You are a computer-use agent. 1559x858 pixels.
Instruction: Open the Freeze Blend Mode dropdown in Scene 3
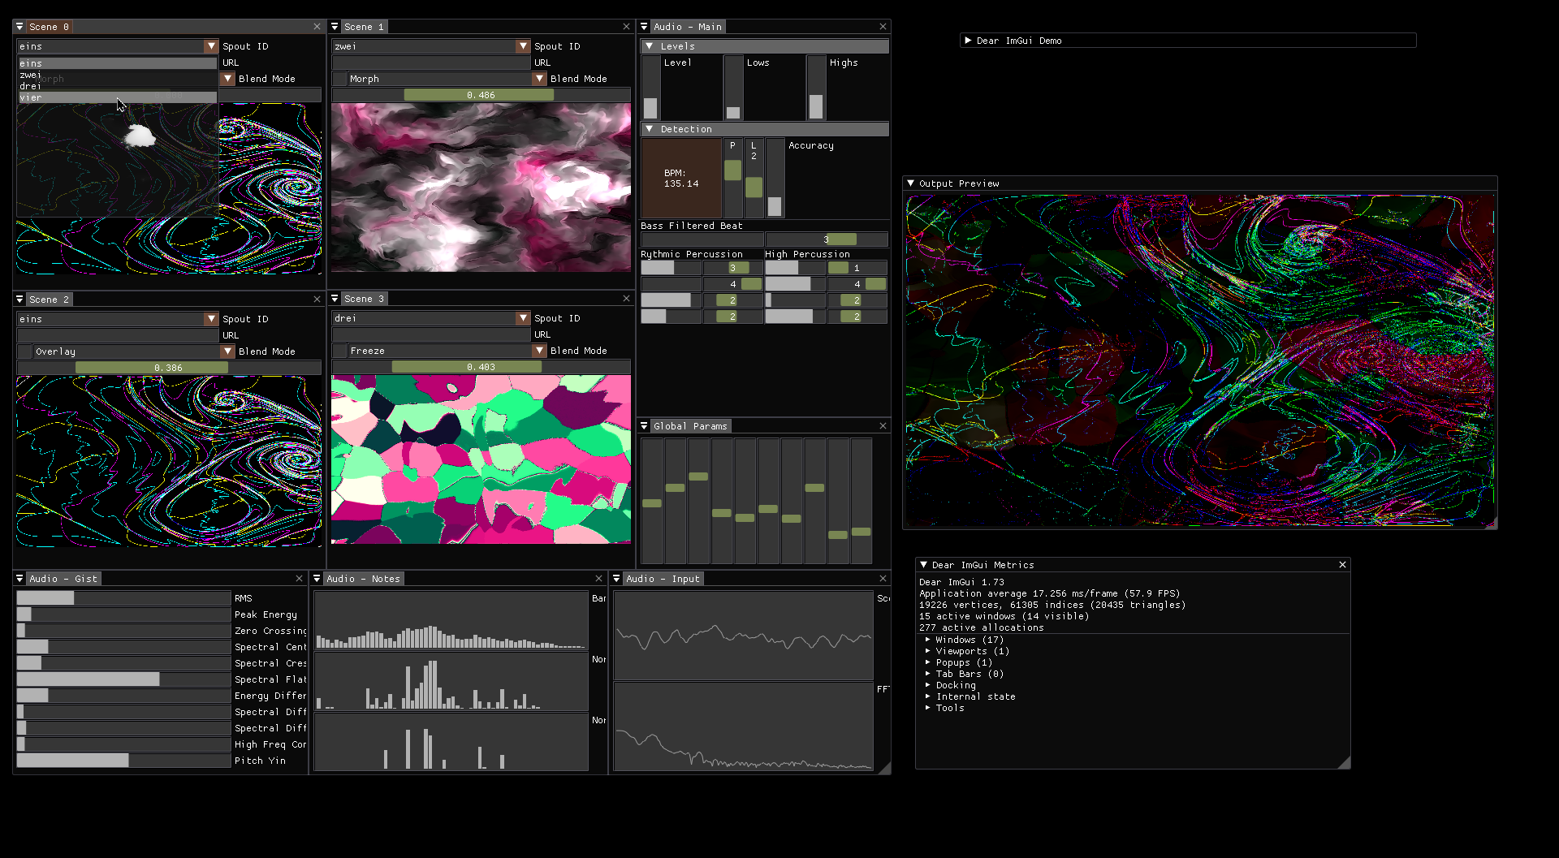pyautogui.click(x=447, y=351)
